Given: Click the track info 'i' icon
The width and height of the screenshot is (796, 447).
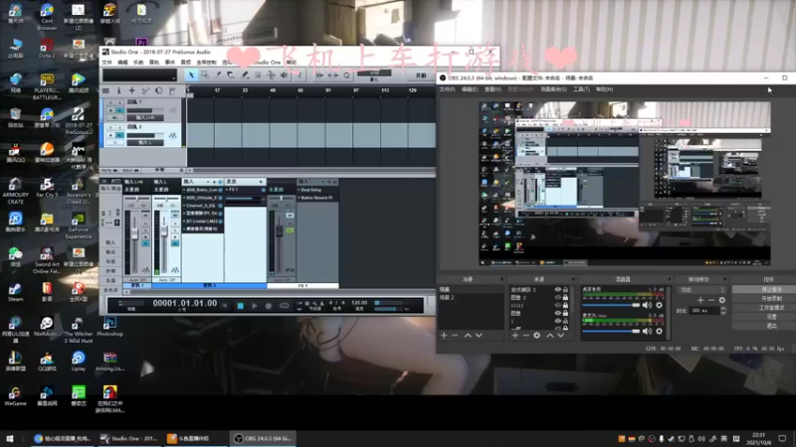Looking at the screenshot, I should pos(118,90).
